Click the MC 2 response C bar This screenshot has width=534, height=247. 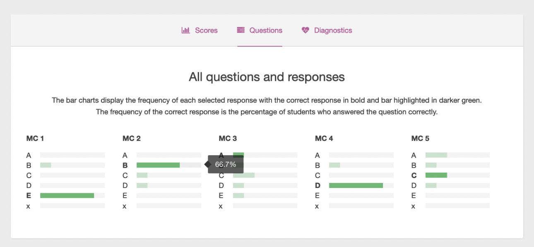pos(142,175)
